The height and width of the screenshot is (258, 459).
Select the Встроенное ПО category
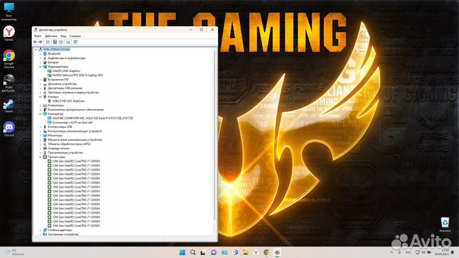click(x=58, y=80)
